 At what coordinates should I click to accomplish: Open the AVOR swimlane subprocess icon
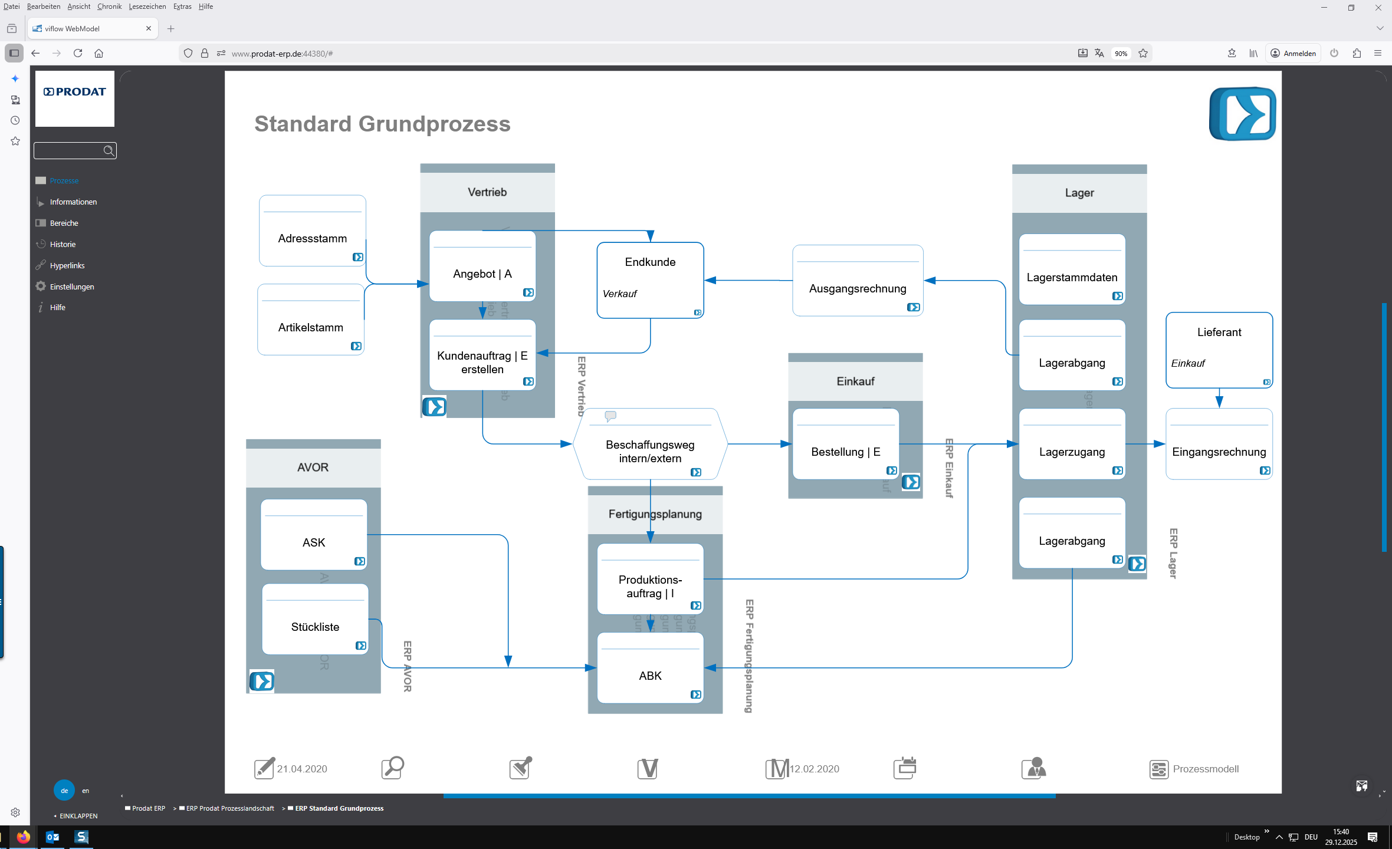click(x=261, y=681)
